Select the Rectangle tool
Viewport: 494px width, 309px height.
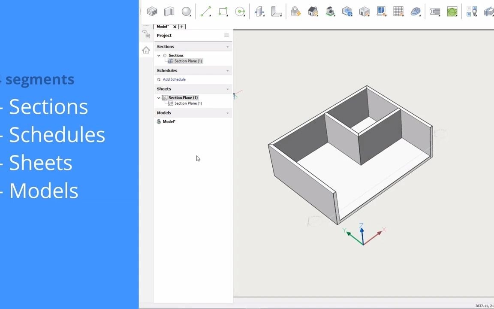pos(223,12)
